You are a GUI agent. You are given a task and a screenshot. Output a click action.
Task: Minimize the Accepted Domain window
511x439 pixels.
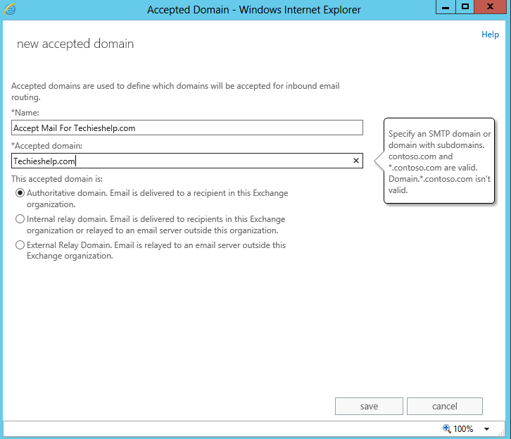pyautogui.click(x=446, y=7)
